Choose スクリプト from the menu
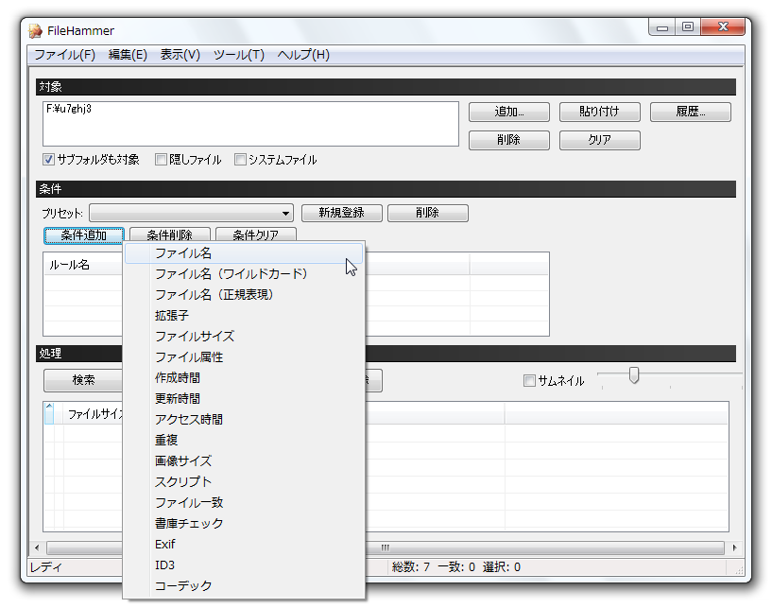Viewport: 772px width, 608px height. 244,482
